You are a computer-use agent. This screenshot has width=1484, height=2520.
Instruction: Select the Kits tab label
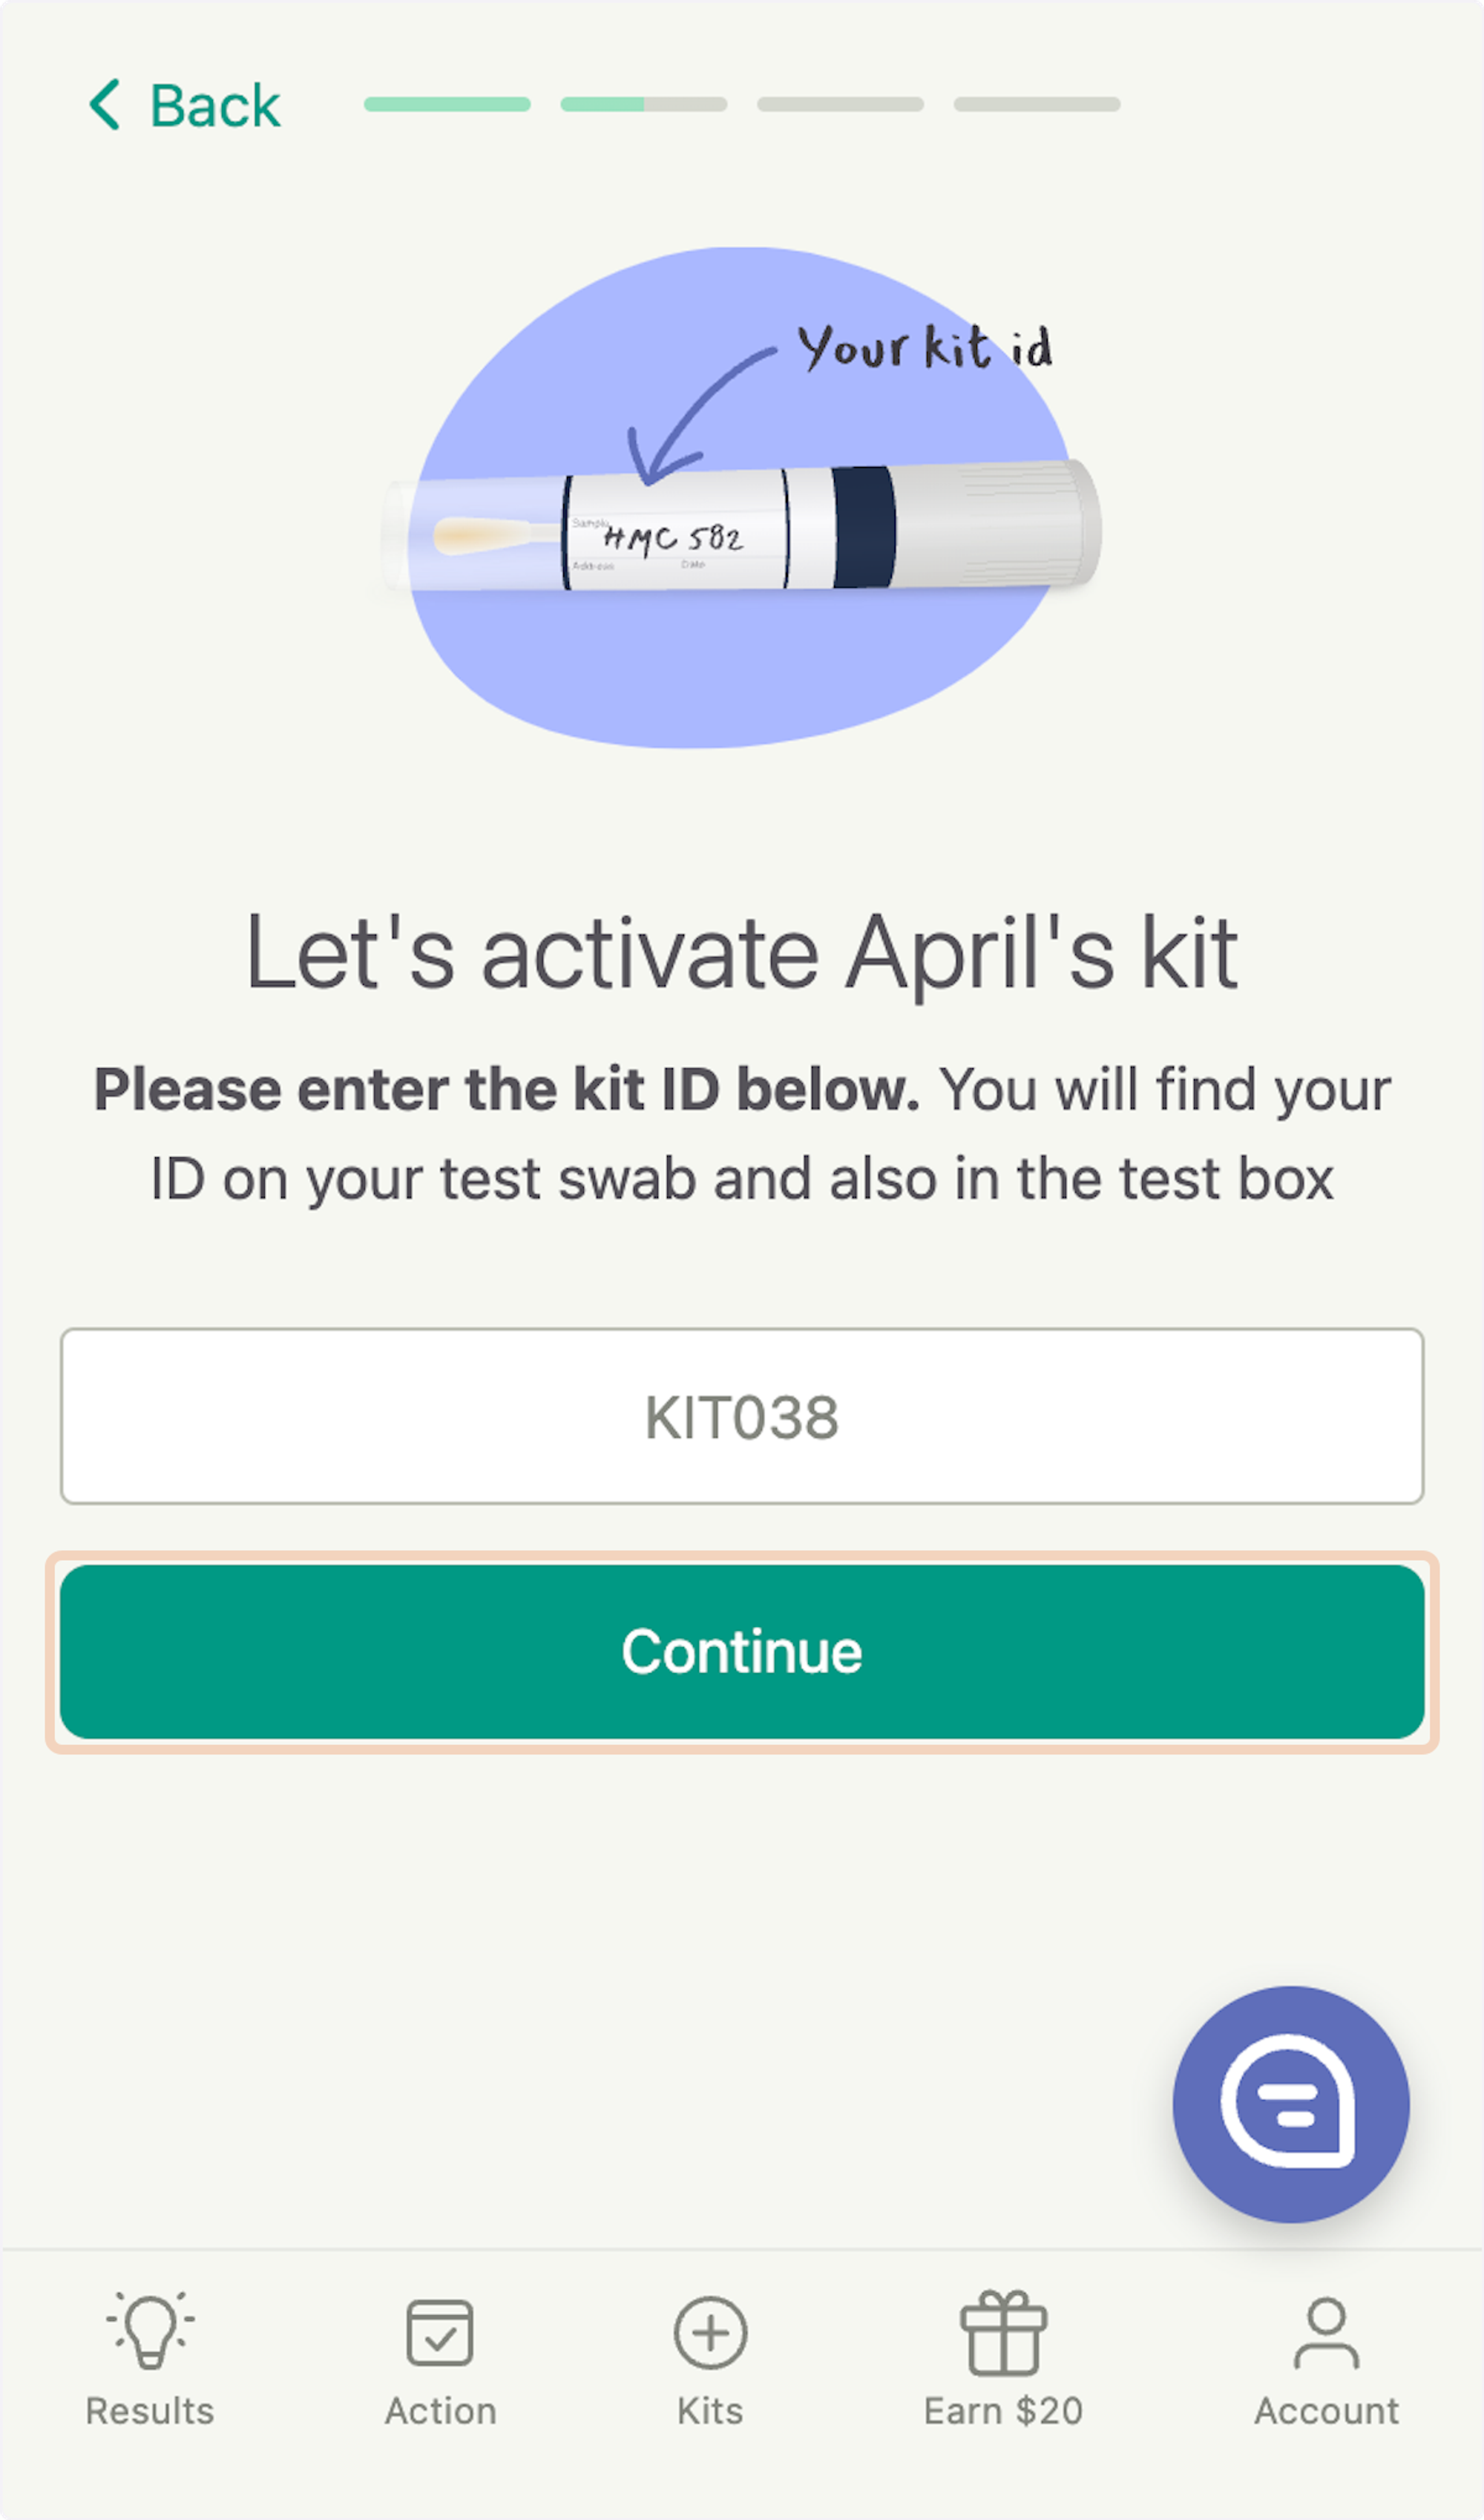[710, 2411]
